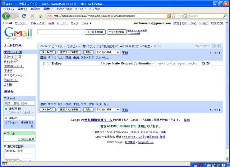Open the 履歴(S) menu
Viewport: 230px width, 167px height.
48,9
